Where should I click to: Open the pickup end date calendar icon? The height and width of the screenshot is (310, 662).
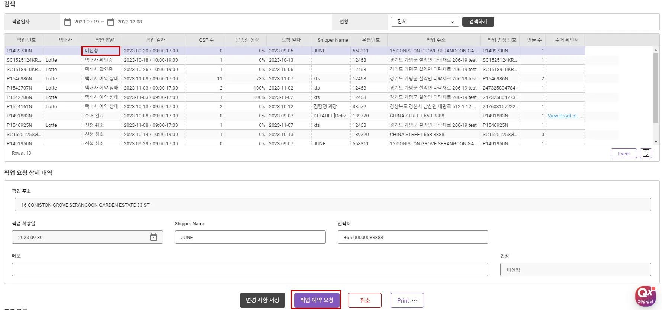point(111,22)
